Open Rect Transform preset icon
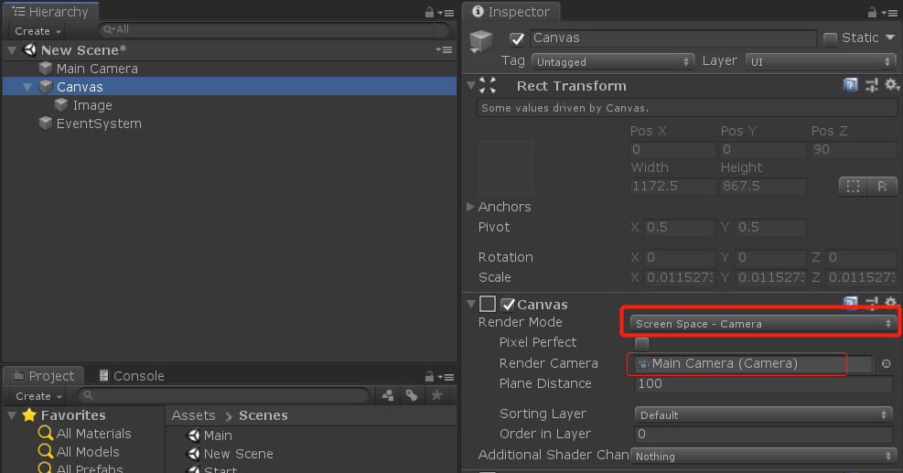This screenshot has width=903, height=473. (x=871, y=85)
